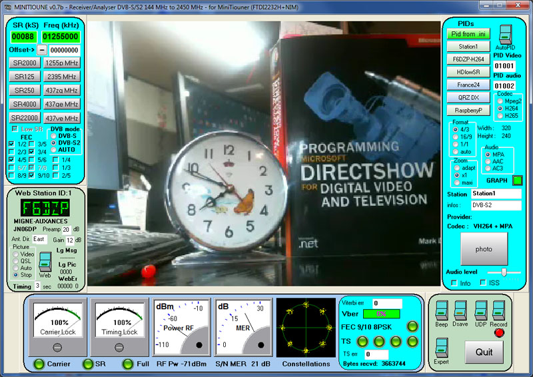This screenshot has height=377, width=533.
Task: Click the Viterbi err value field
Action: coord(387,303)
